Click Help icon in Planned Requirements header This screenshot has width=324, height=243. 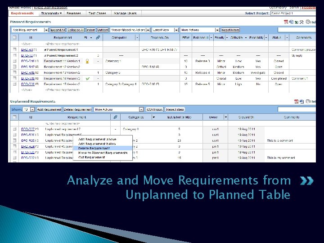[308, 22]
